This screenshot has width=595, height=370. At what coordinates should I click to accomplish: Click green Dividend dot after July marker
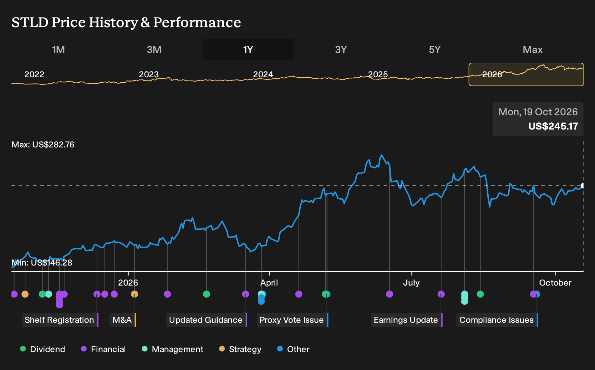480,294
